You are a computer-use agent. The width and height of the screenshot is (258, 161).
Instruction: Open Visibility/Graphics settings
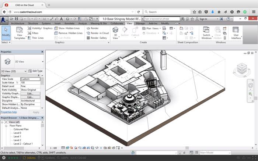coord(40,28)
